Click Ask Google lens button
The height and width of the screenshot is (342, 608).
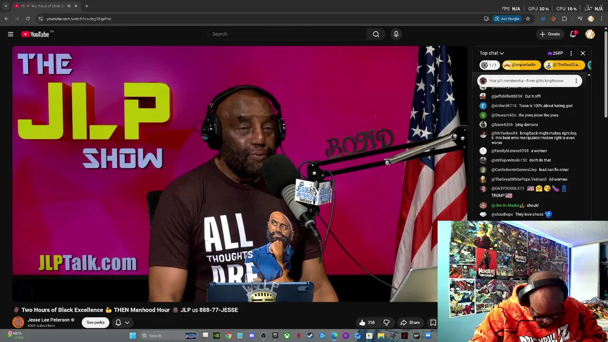pos(507,19)
